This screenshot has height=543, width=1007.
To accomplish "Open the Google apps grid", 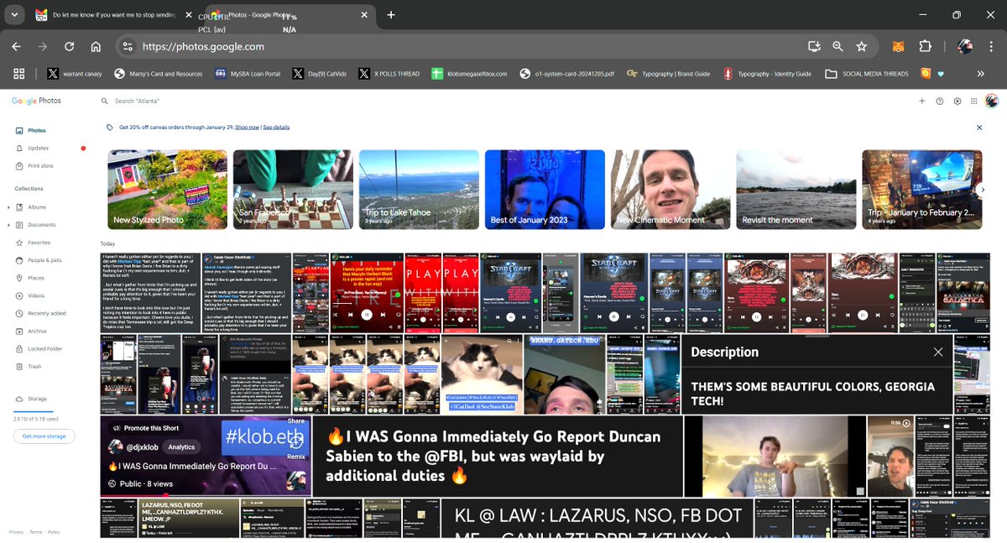I will coord(974,101).
